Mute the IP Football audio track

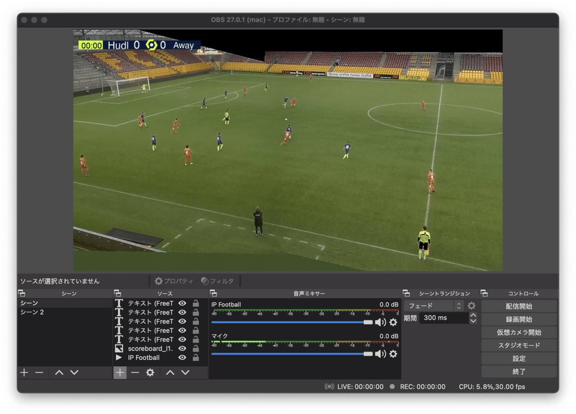click(x=381, y=322)
